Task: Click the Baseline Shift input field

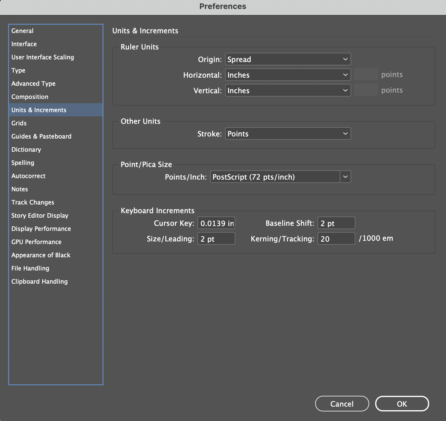Action: point(336,223)
